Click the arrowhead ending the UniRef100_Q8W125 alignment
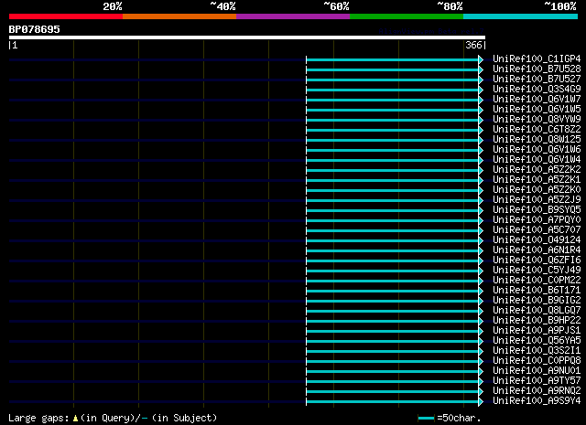 tap(481, 141)
